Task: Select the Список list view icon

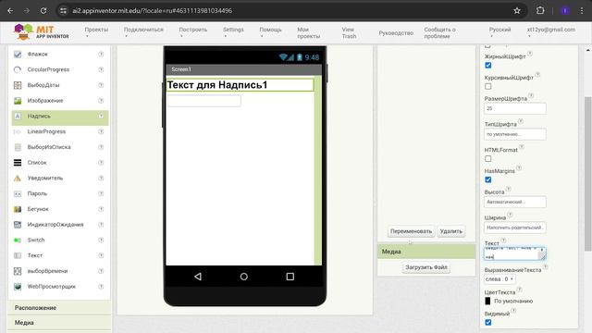Action: click(x=18, y=163)
